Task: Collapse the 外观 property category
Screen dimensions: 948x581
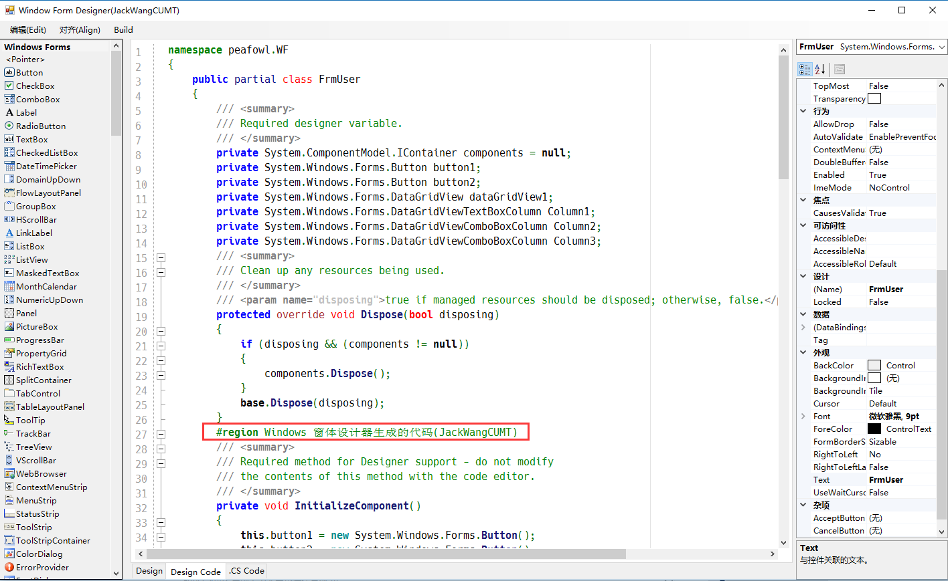Action: tap(803, 352)
